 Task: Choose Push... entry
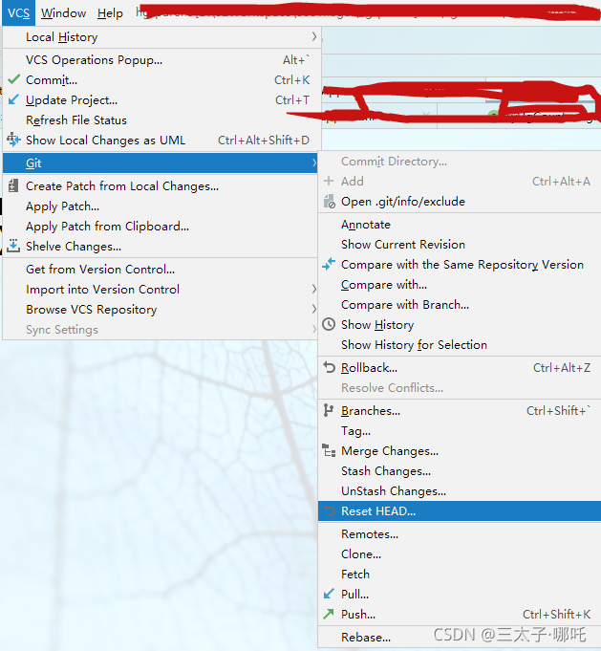point(460,614)
